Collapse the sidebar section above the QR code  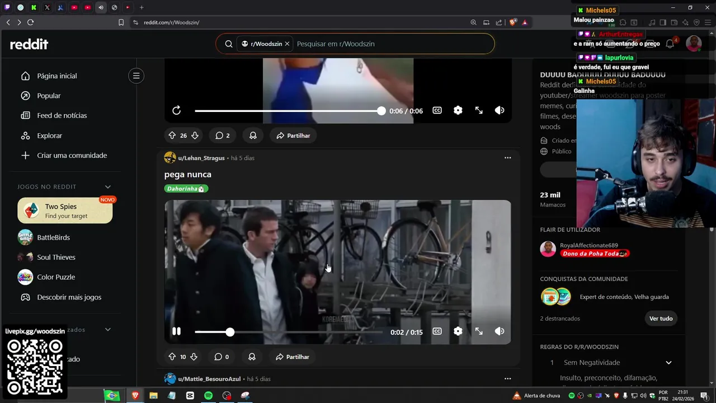(108, 330)
